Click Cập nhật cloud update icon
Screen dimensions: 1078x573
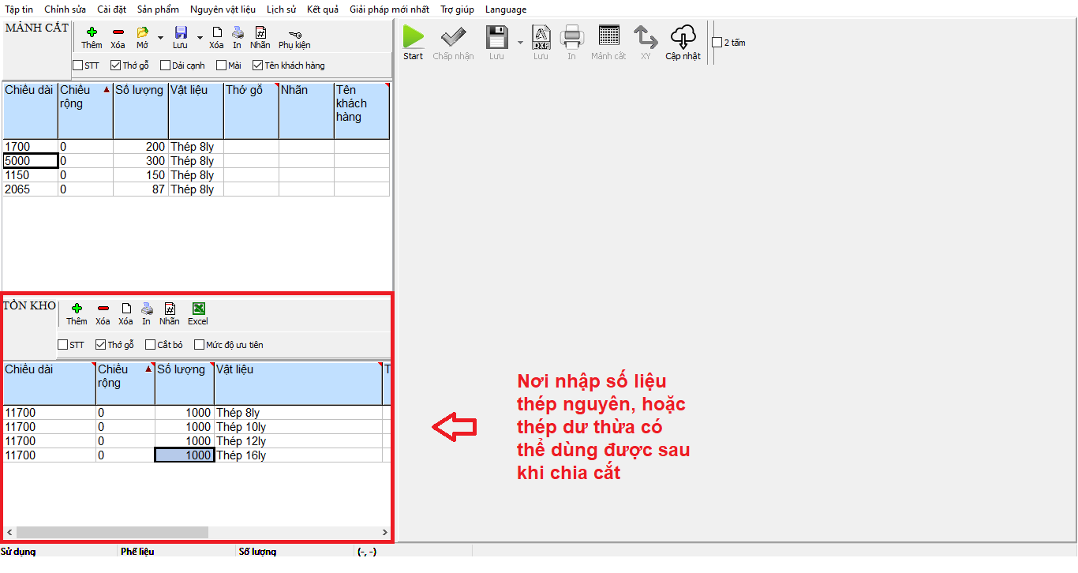(683, 37)
